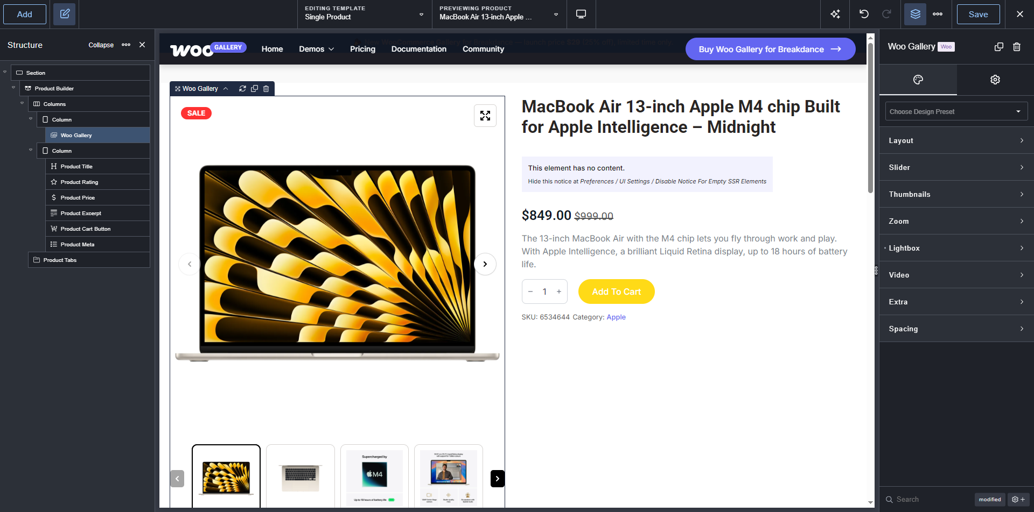Screen dimensions: 1034x512
Task: Select Product Title in structure tree
Action: 97,166
